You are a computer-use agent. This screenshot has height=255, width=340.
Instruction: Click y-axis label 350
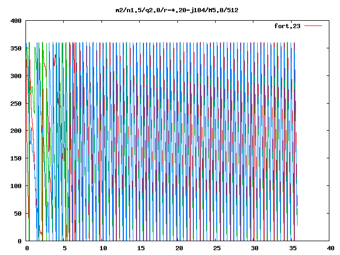coord(16,48)
